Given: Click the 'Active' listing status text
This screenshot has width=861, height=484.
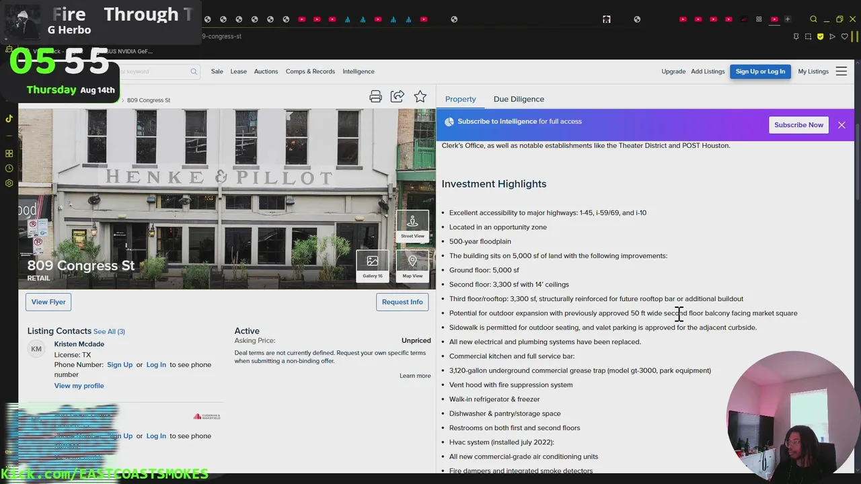Looking at the screenshot, I should 247,331.
